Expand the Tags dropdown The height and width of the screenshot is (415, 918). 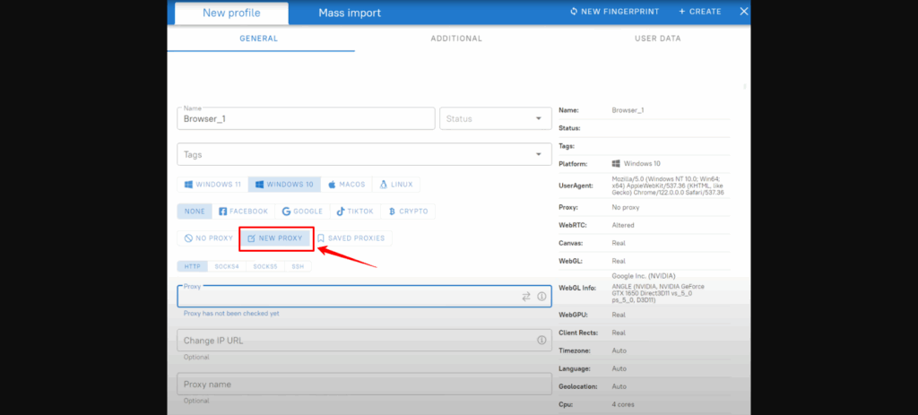pos(364,154)
